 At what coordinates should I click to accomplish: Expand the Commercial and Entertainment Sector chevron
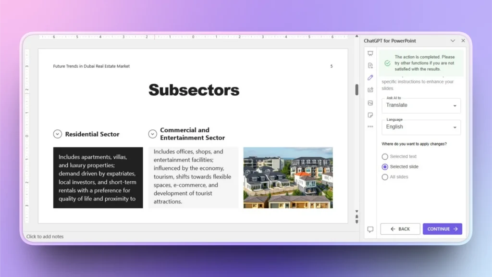(x=153, y=133)
